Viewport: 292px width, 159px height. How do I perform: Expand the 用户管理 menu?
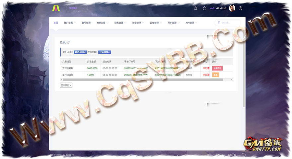(174, 23)
